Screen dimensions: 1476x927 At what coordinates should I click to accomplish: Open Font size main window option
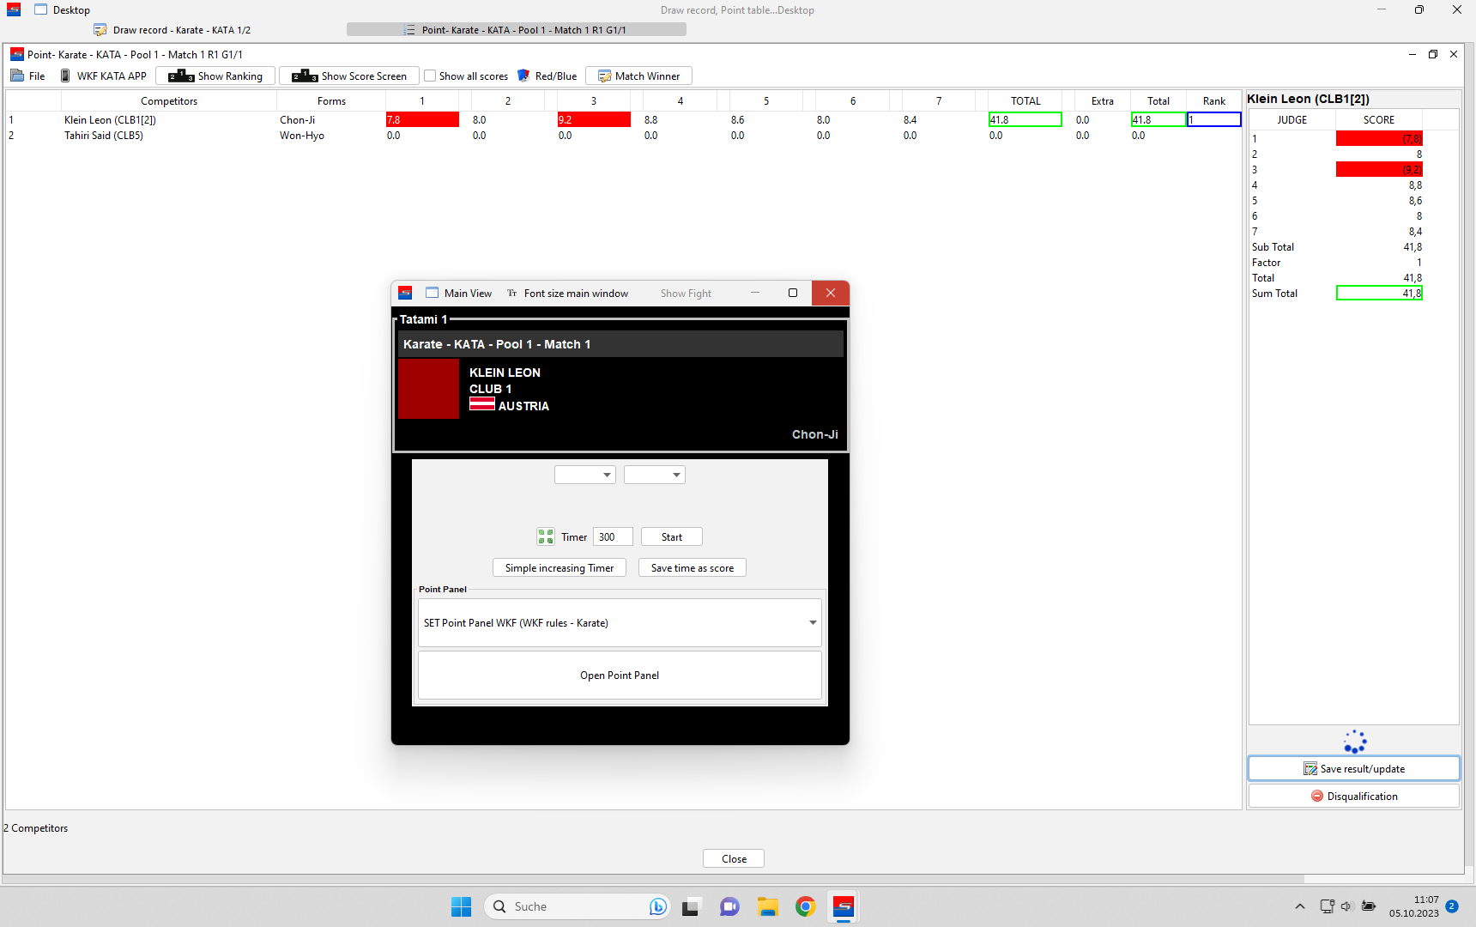pos(568,293)
